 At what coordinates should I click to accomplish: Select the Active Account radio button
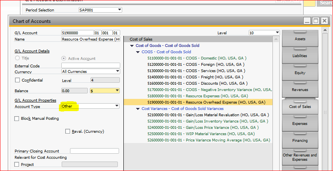click(63, 58)
